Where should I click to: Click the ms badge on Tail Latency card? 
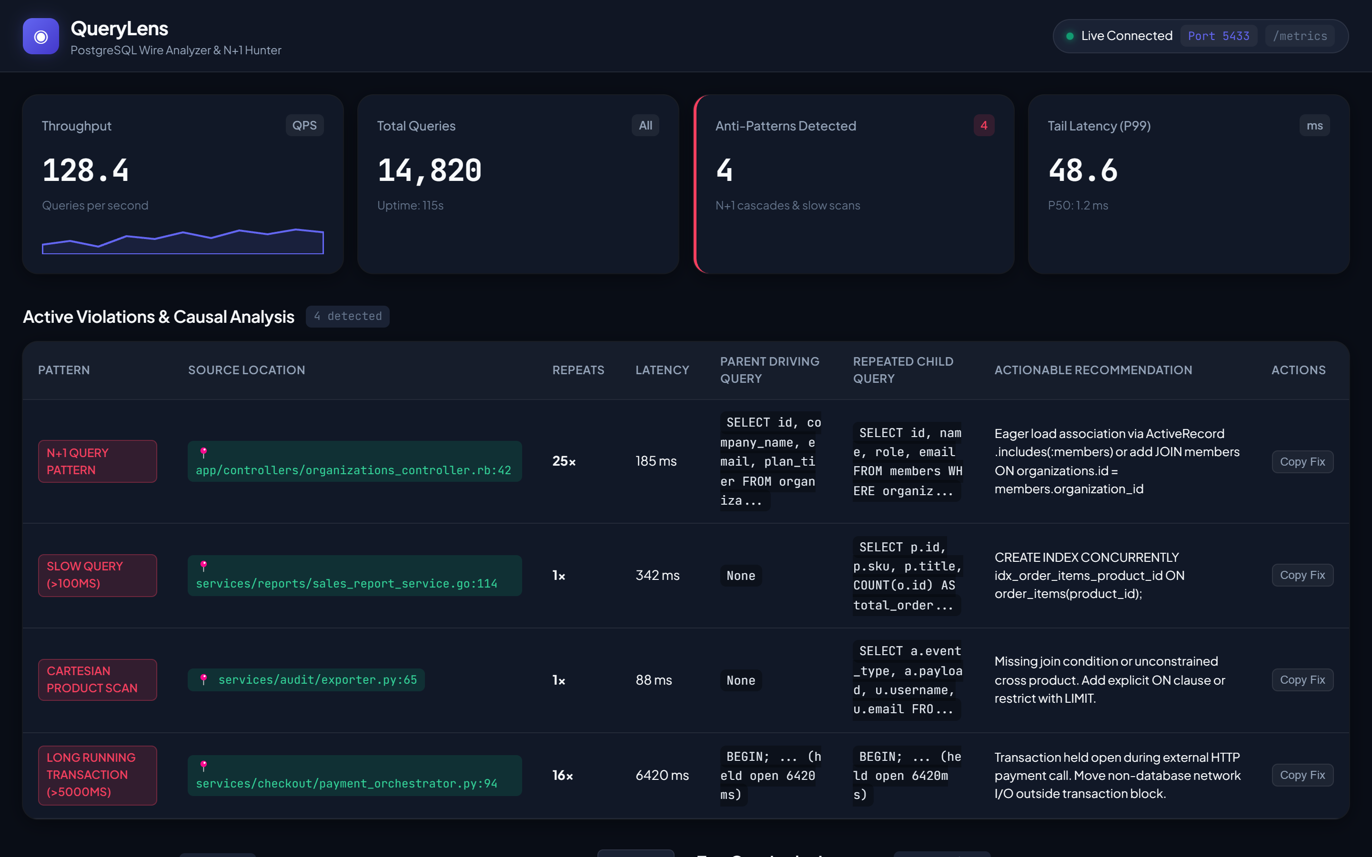(x=1314, y=125)
